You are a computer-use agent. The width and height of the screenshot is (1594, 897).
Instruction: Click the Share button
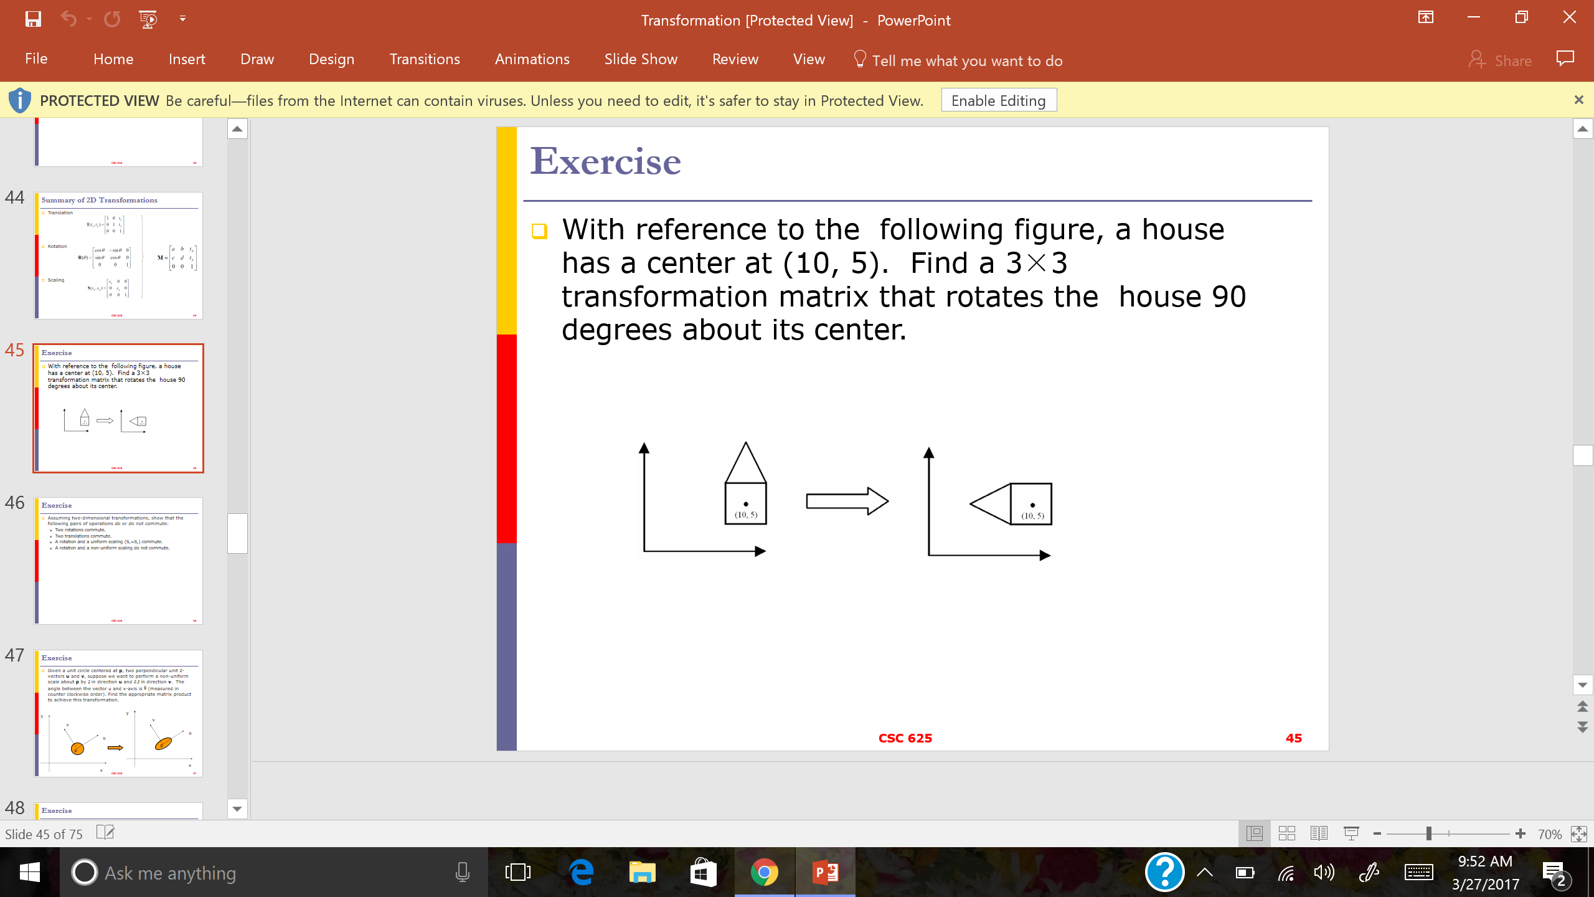[1501, 60]
